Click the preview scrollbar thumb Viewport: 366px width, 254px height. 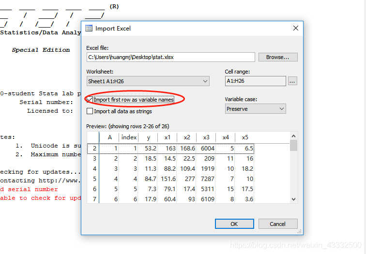tap(294, 146)
